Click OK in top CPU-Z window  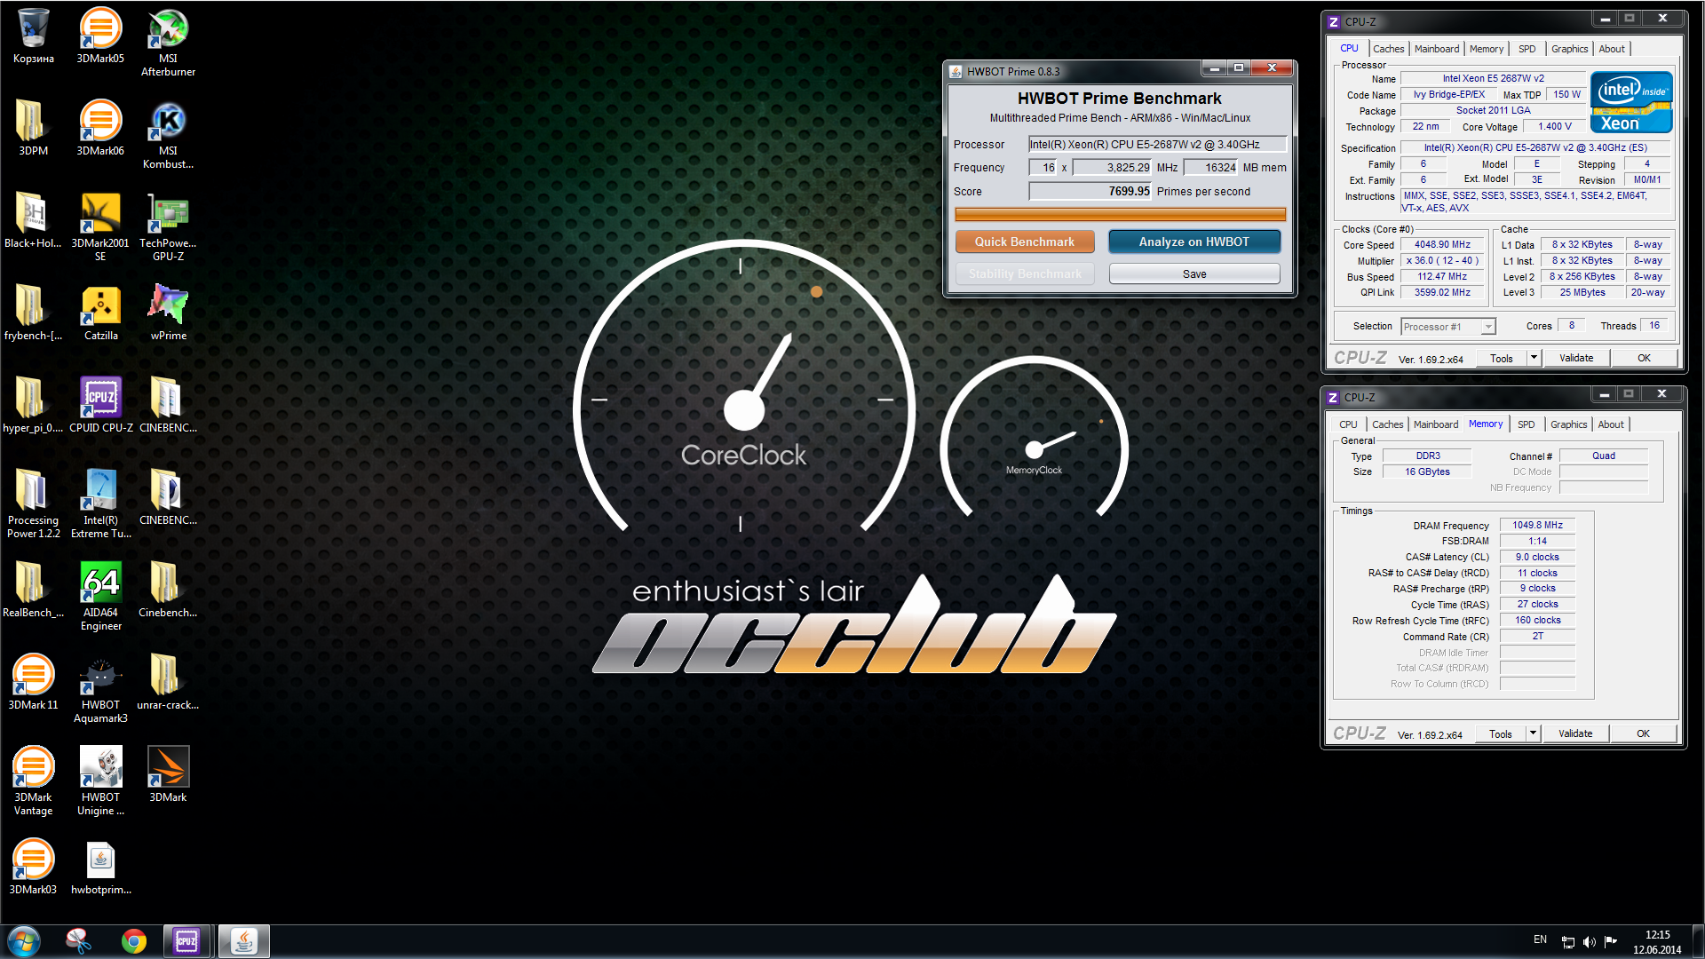click(x=1644, y=358)
